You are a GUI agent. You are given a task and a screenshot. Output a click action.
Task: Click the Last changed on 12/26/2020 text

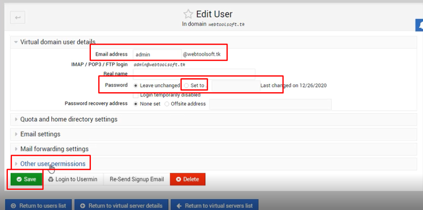[294, 86]
